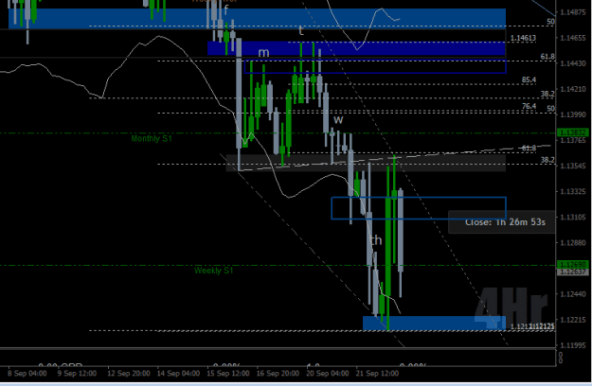Click the gray 1.12637 current price tag
The width and height of the screenshot is (592, 386).
(x=573, y=272)
